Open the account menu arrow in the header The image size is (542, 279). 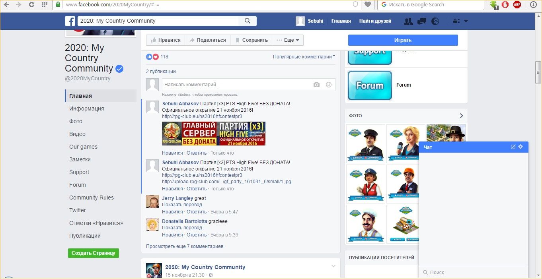466,21
